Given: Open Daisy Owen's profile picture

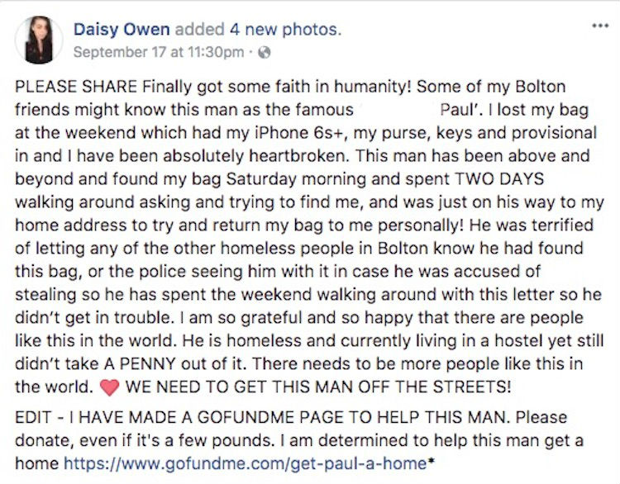Looking at the screenshot, I should click(x=39, y=40).
